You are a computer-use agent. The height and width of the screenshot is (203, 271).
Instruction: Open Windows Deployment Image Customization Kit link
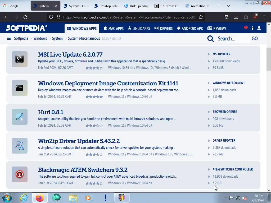point(108,83)
